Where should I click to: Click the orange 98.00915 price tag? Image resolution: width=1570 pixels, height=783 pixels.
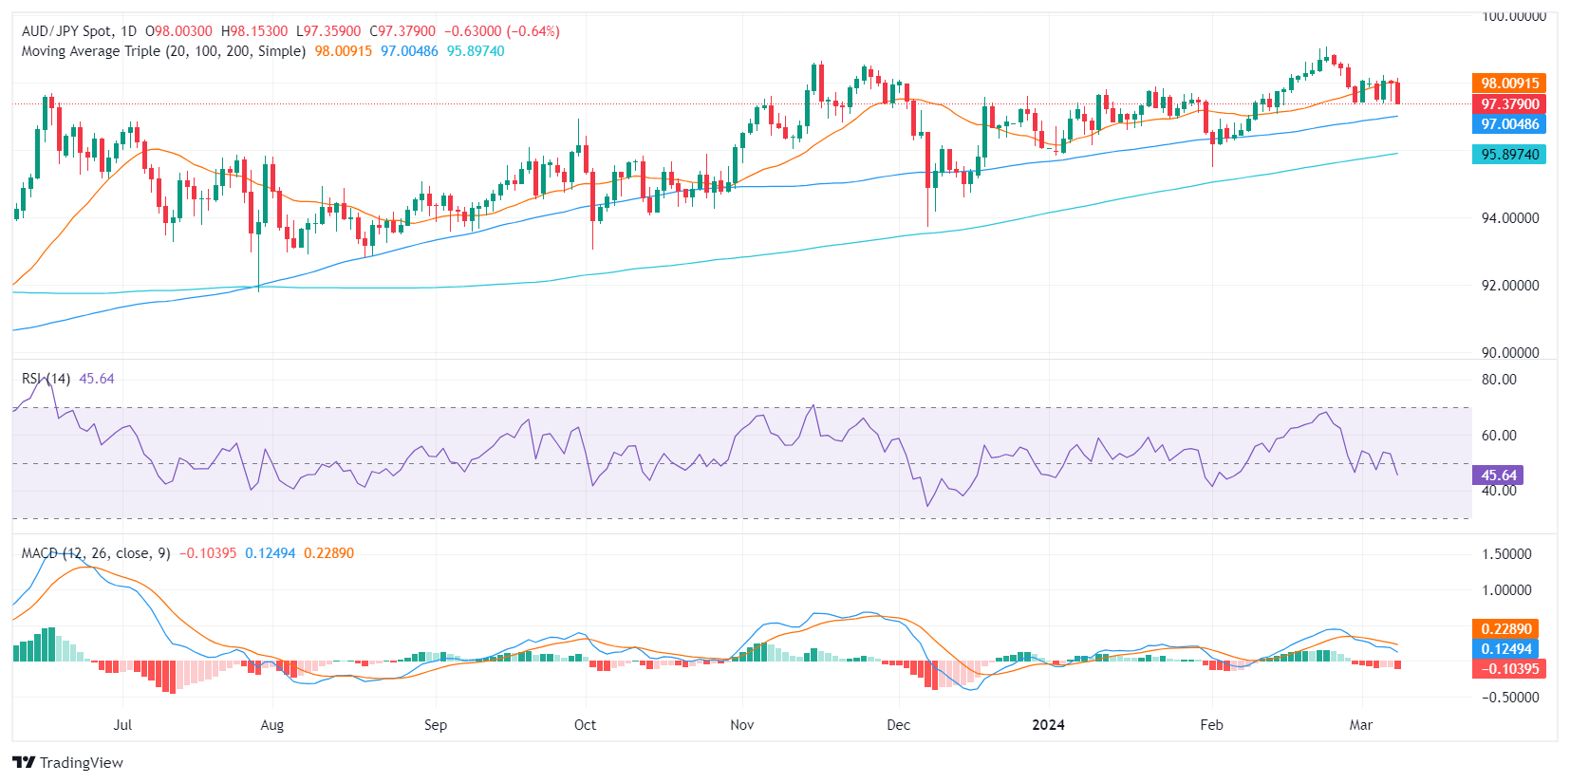1508,84
